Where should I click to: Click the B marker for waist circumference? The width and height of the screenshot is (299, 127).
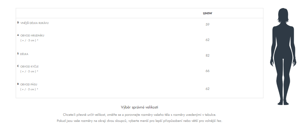tap(18, 84)
